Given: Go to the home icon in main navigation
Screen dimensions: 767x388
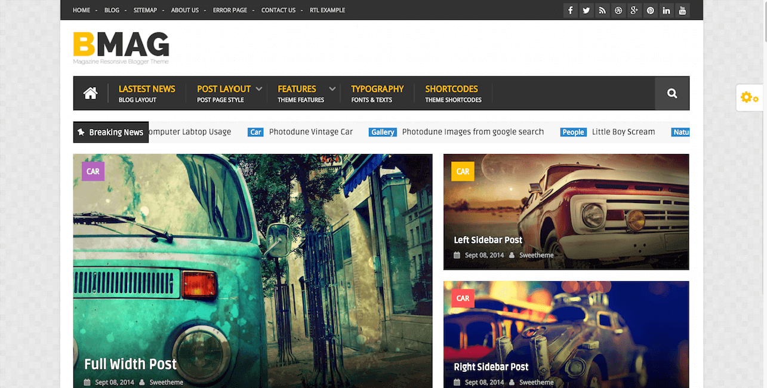Looking at the screenshot, I should pos(90,93).
